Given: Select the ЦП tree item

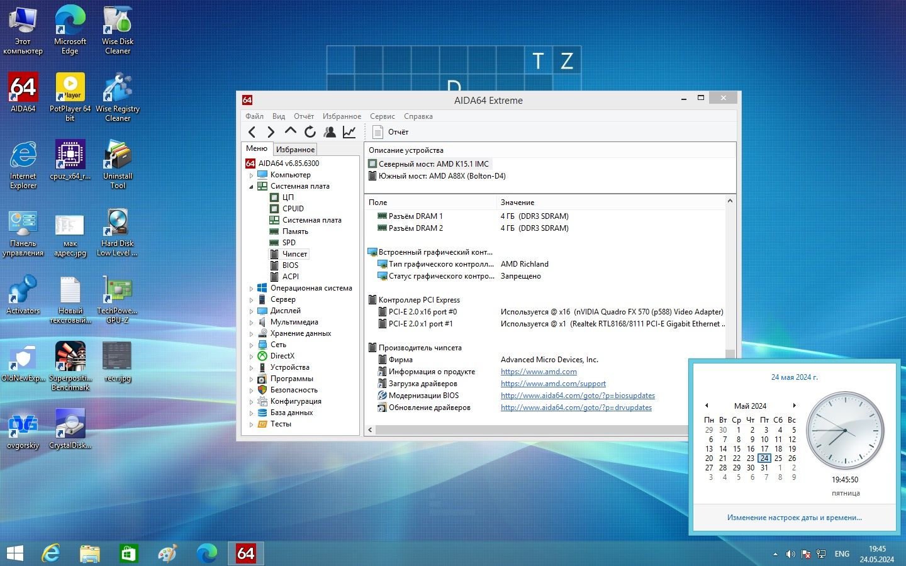Looking at the screenshot, I should 288,197.
